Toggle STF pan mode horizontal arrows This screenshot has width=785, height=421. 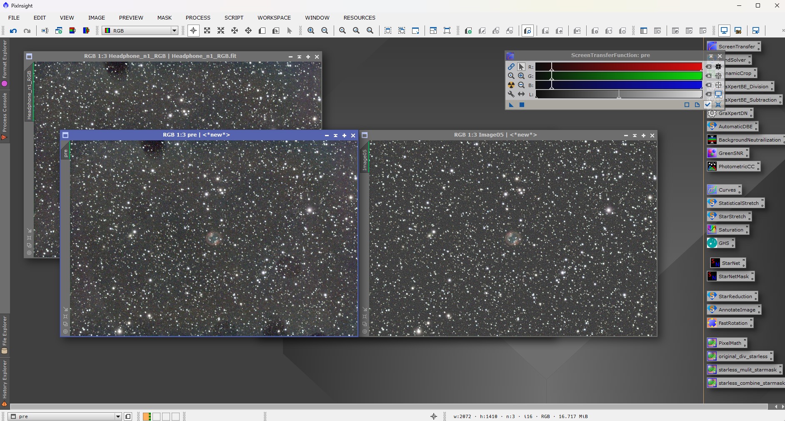pyautogui.click(x=521, y=94)
